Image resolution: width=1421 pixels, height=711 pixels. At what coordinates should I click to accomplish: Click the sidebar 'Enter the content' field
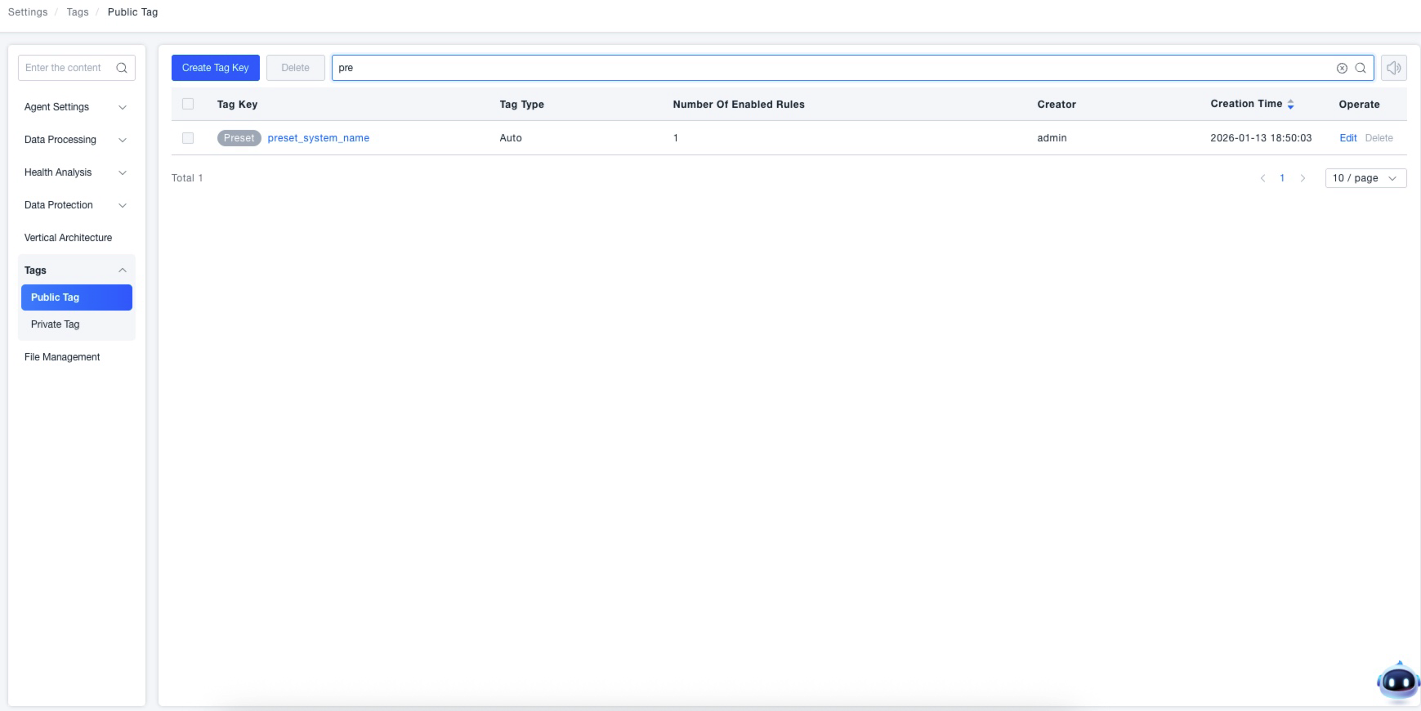tap(65, 68)
